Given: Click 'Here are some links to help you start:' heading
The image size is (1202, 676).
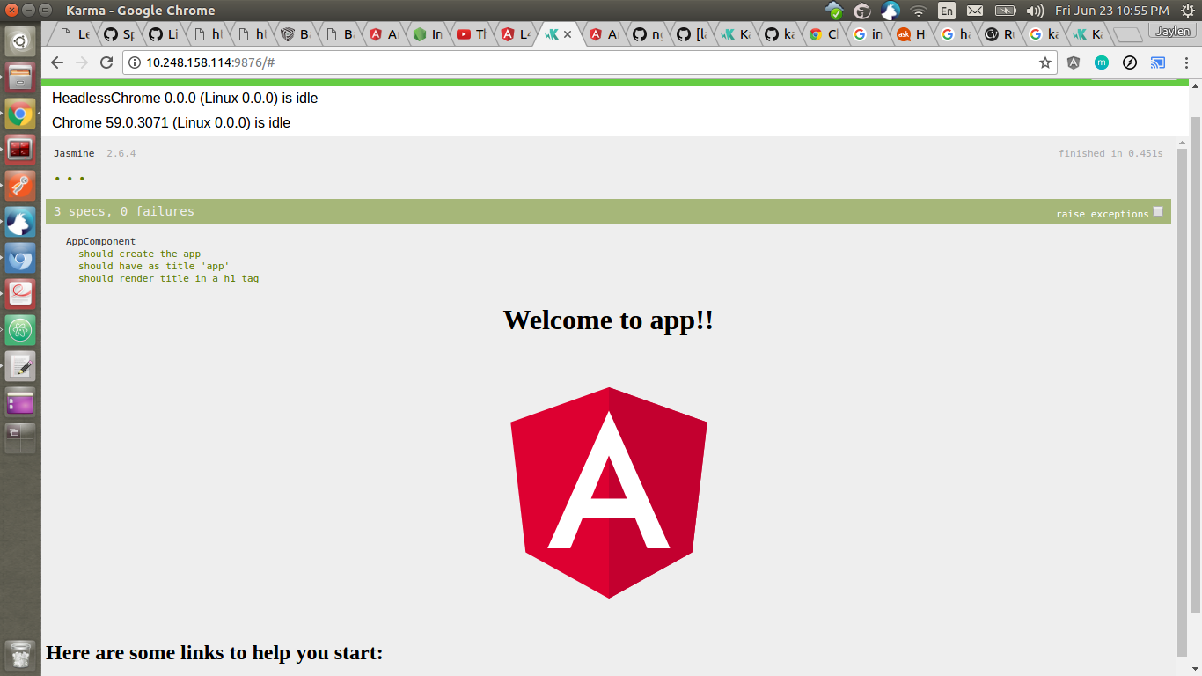Looking at the screenshot, I should point(215,653).
